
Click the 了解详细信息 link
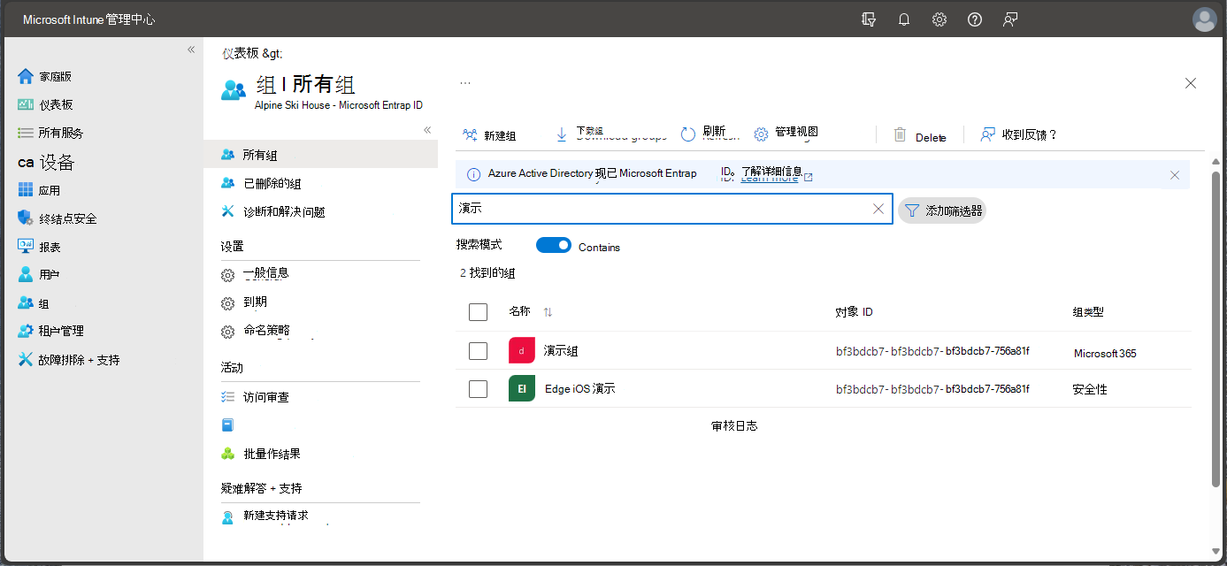(771, 172)
